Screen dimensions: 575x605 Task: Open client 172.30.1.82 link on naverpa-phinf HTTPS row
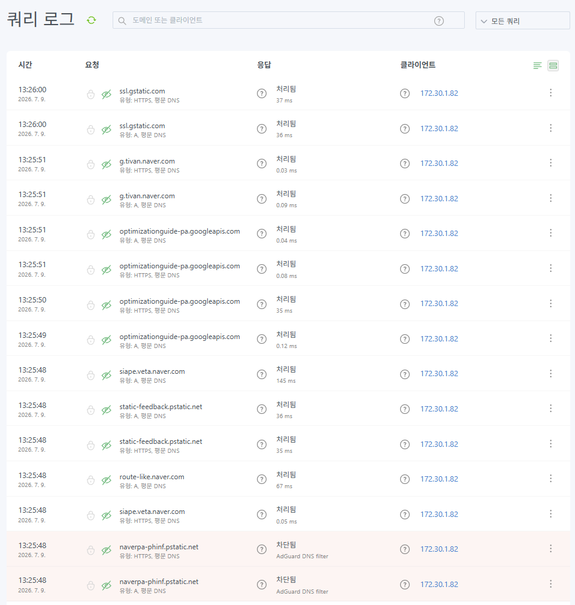439,549
